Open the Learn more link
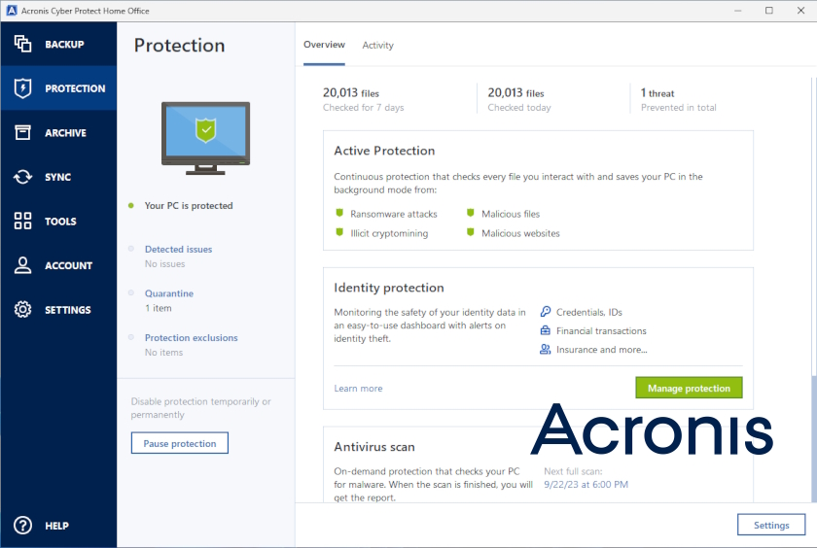The height and width of the screenshot is (548, 817). 358,389
